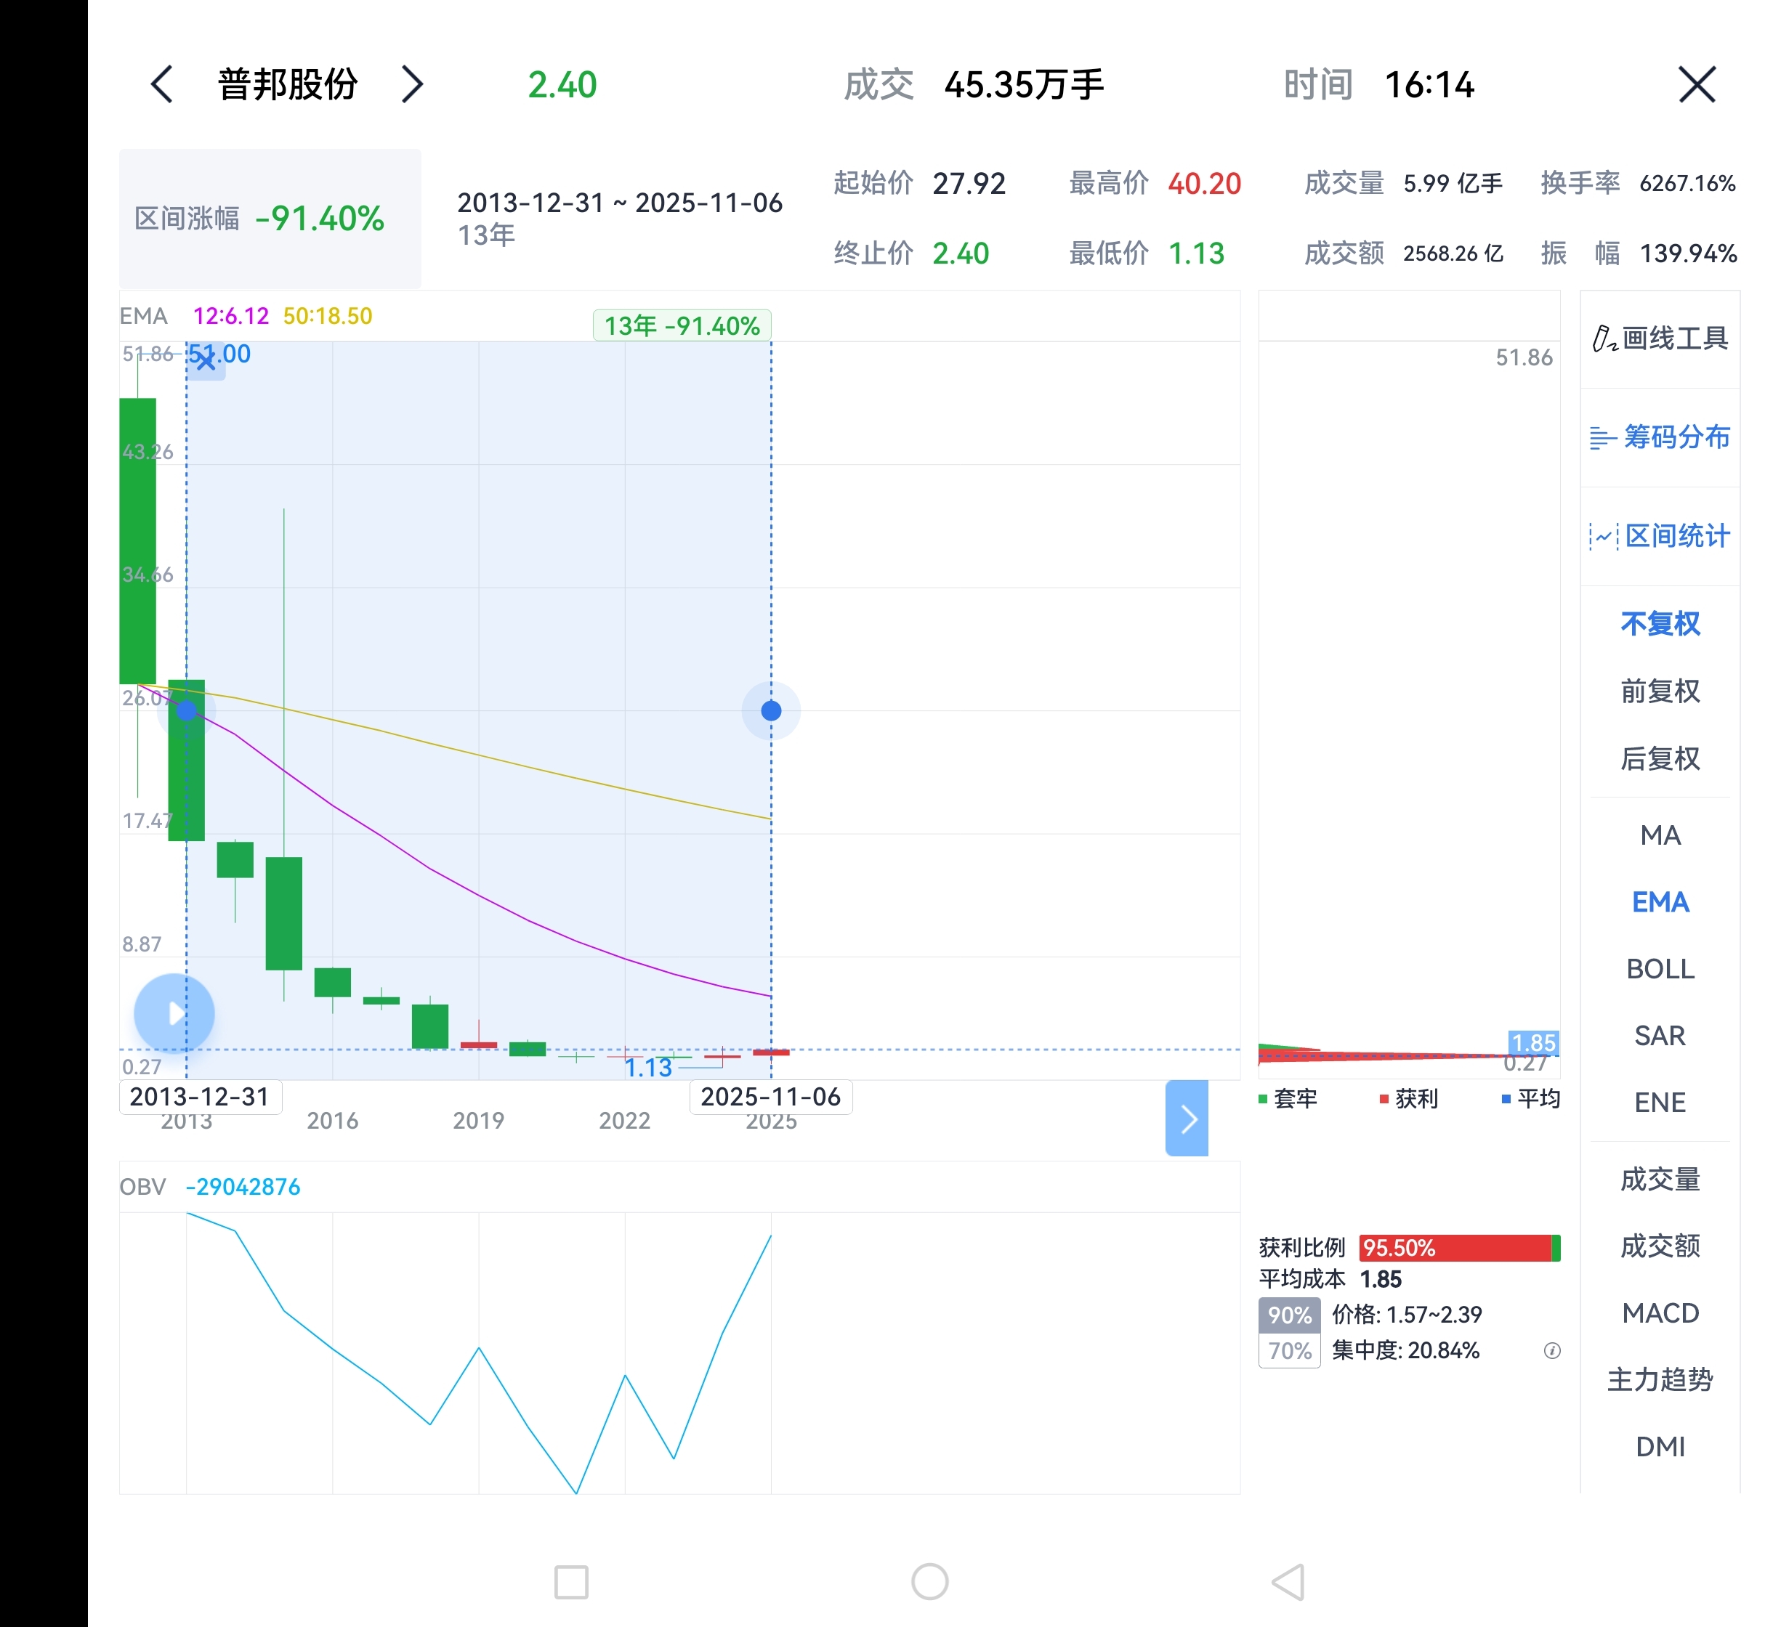Tap Android home circle button

click(929, 1581)
